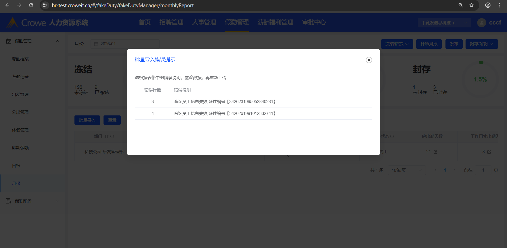
Task: Bookmark this page with star icon
Action: 472,5
